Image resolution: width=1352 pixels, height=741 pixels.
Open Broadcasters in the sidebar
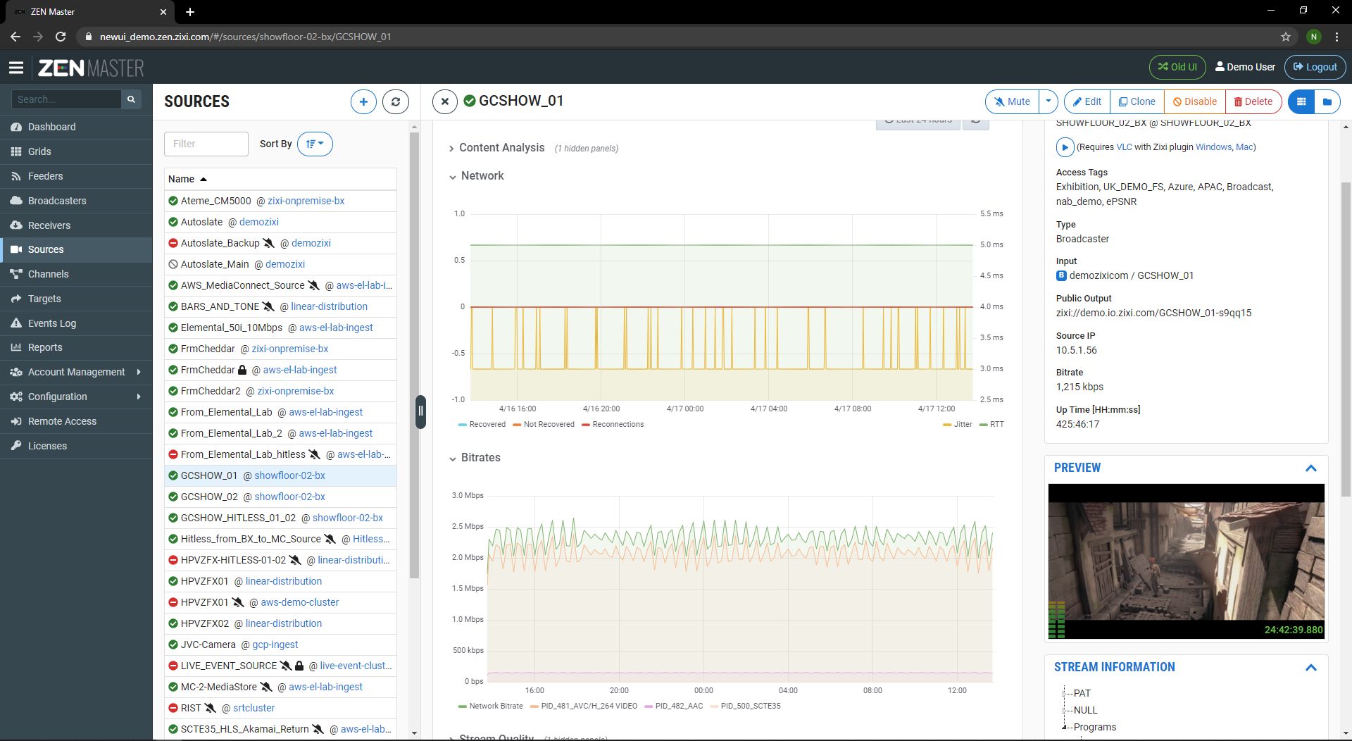point(56,201)
